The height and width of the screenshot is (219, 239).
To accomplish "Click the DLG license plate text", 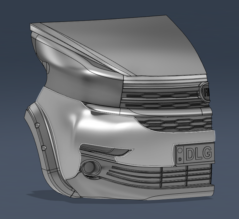I will pos(198,154).
